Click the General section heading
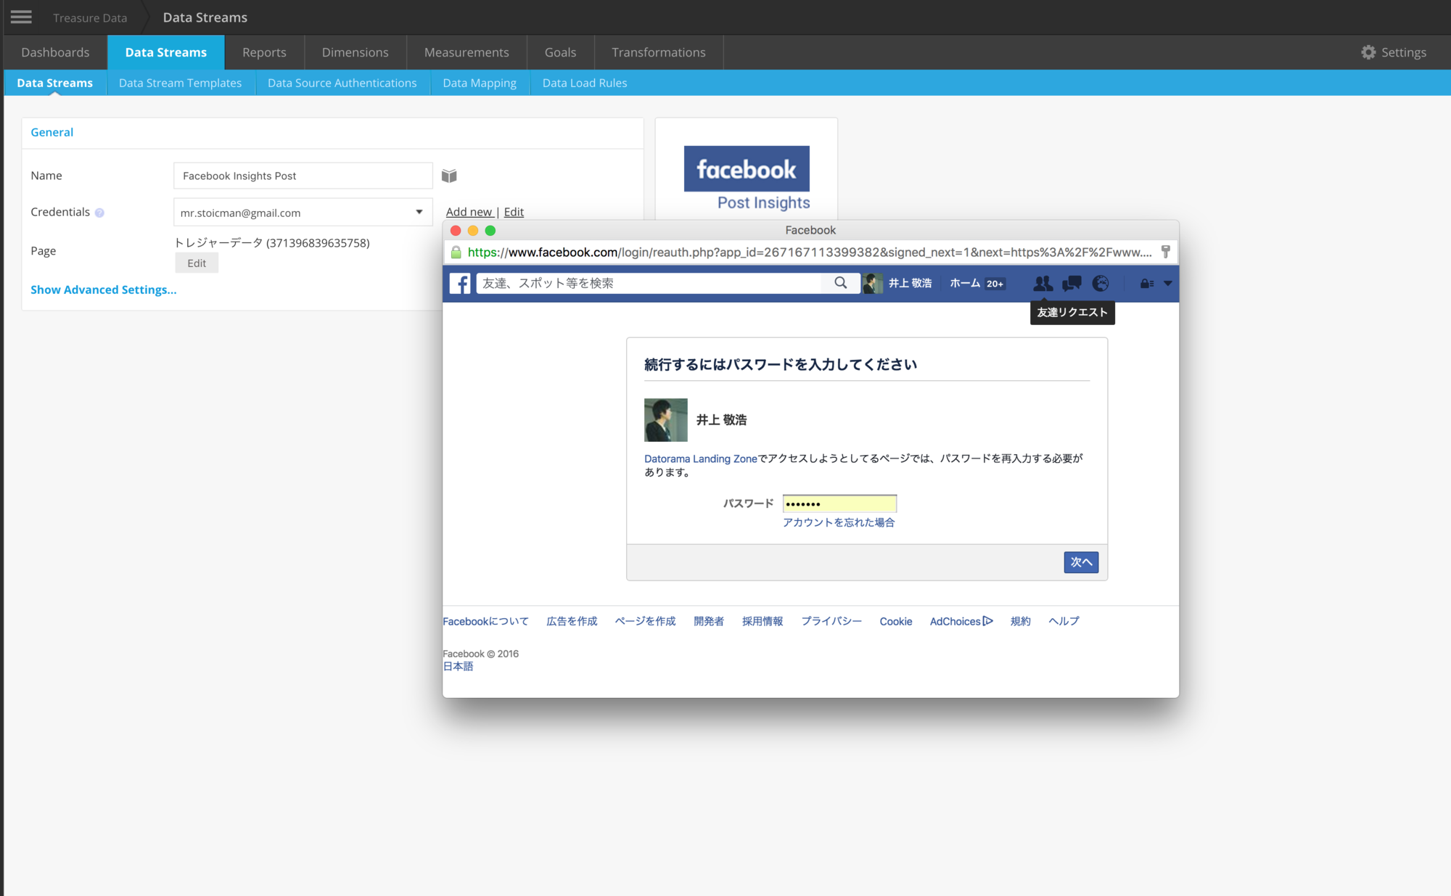The height and width of the screenshot is (896, 1451). [52, 132]
